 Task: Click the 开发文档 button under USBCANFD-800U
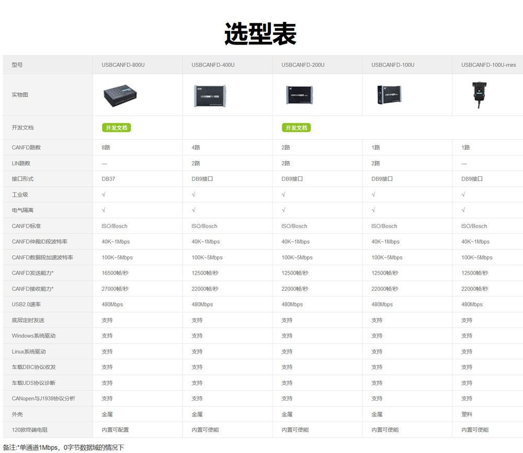117,128
